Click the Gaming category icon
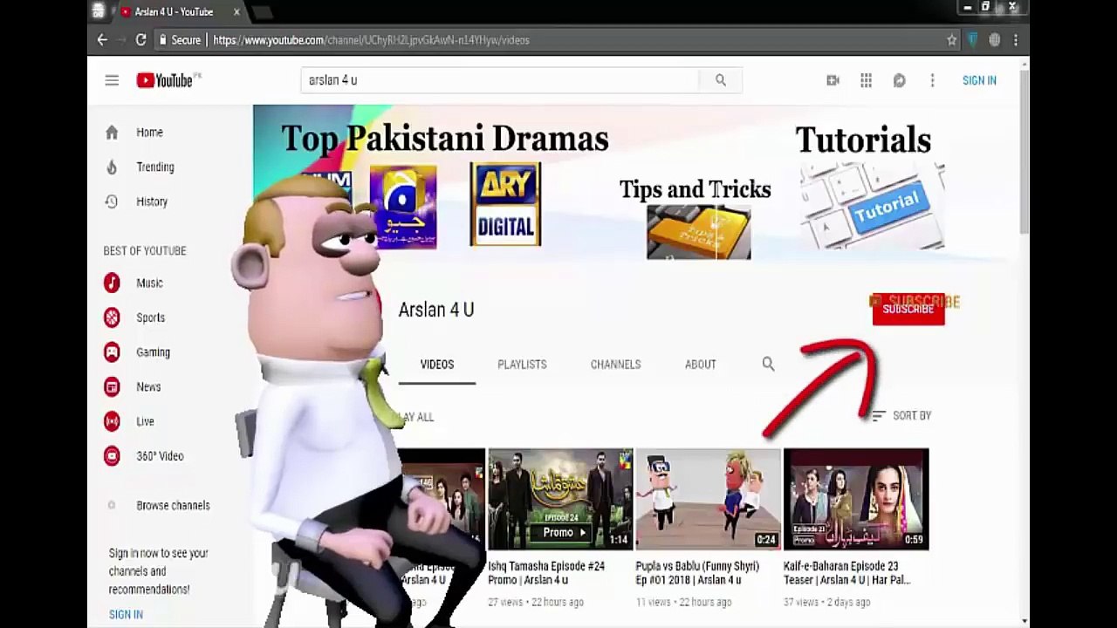1117x628 pixels. tap(112, 352)
